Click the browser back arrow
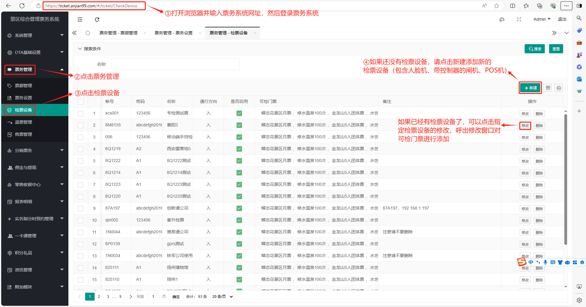Viewport: 586px width, 307px height. [9, 6]
